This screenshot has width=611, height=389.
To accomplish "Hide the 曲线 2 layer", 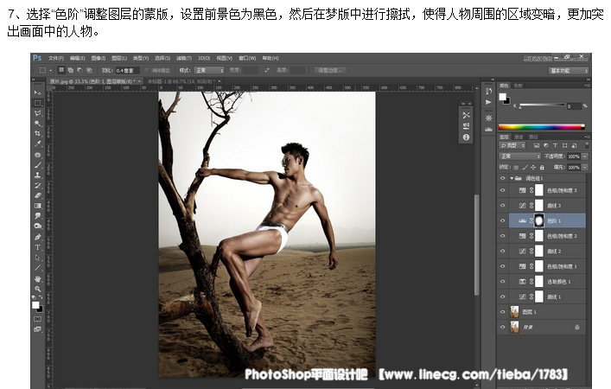I will (502, 251).
